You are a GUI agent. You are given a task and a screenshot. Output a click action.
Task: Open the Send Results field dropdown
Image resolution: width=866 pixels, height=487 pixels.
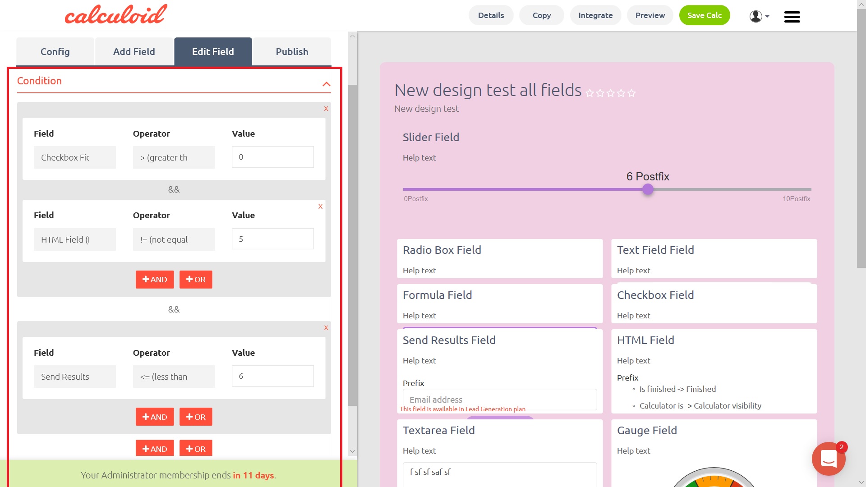[x=74, y=377]
